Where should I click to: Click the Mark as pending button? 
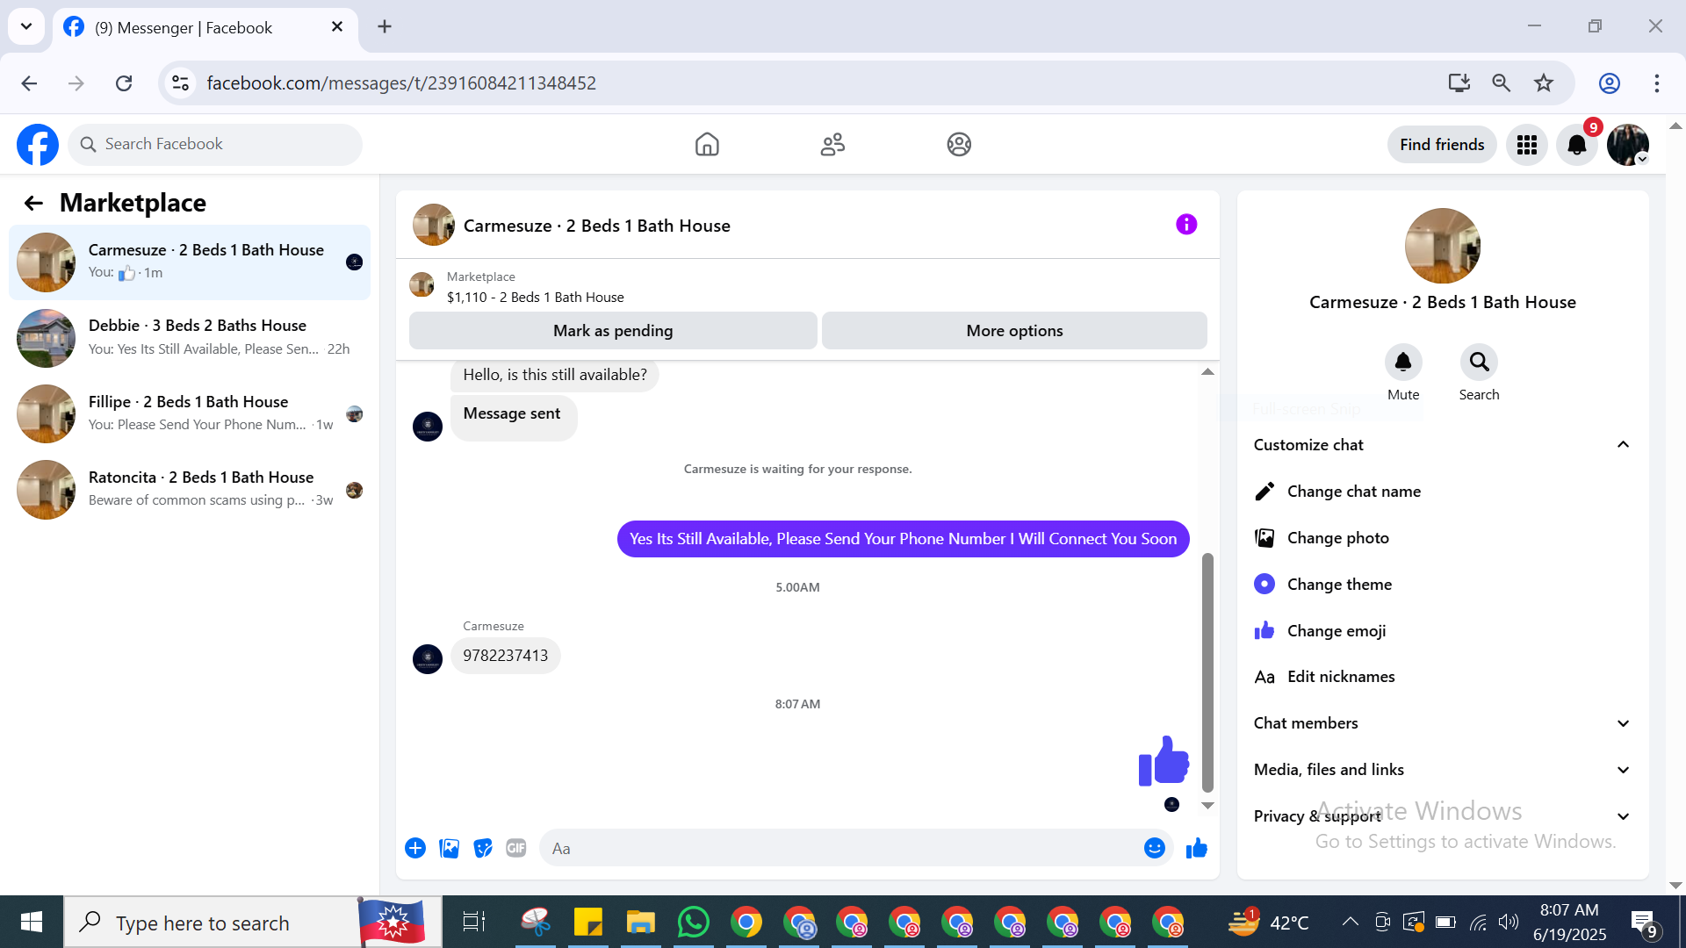(x=613, y=331)
